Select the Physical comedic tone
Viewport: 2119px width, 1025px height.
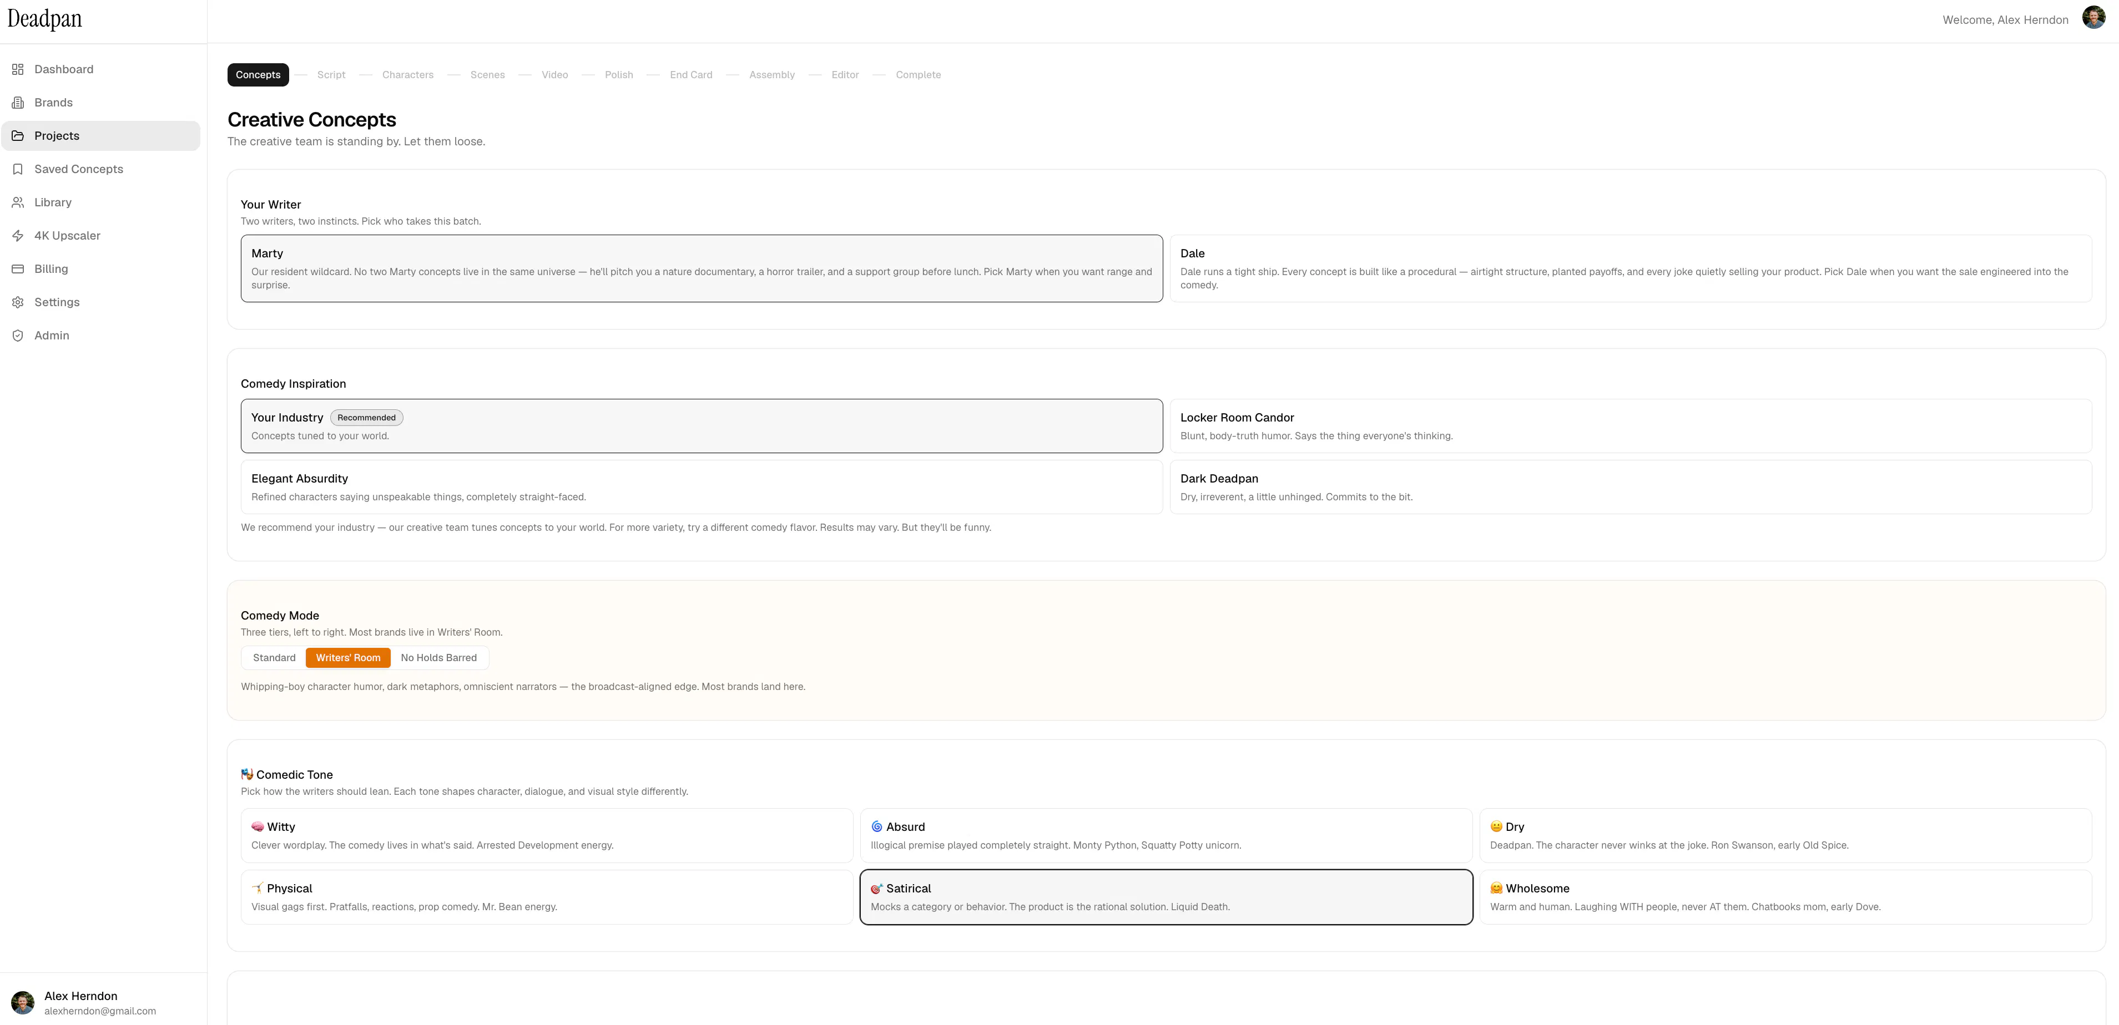(547, 897)
